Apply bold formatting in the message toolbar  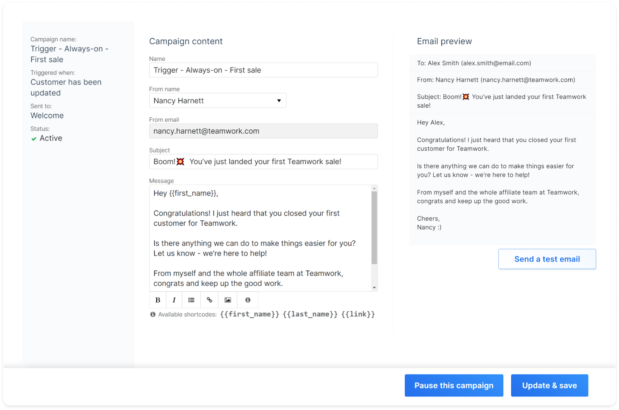point(157,300)
